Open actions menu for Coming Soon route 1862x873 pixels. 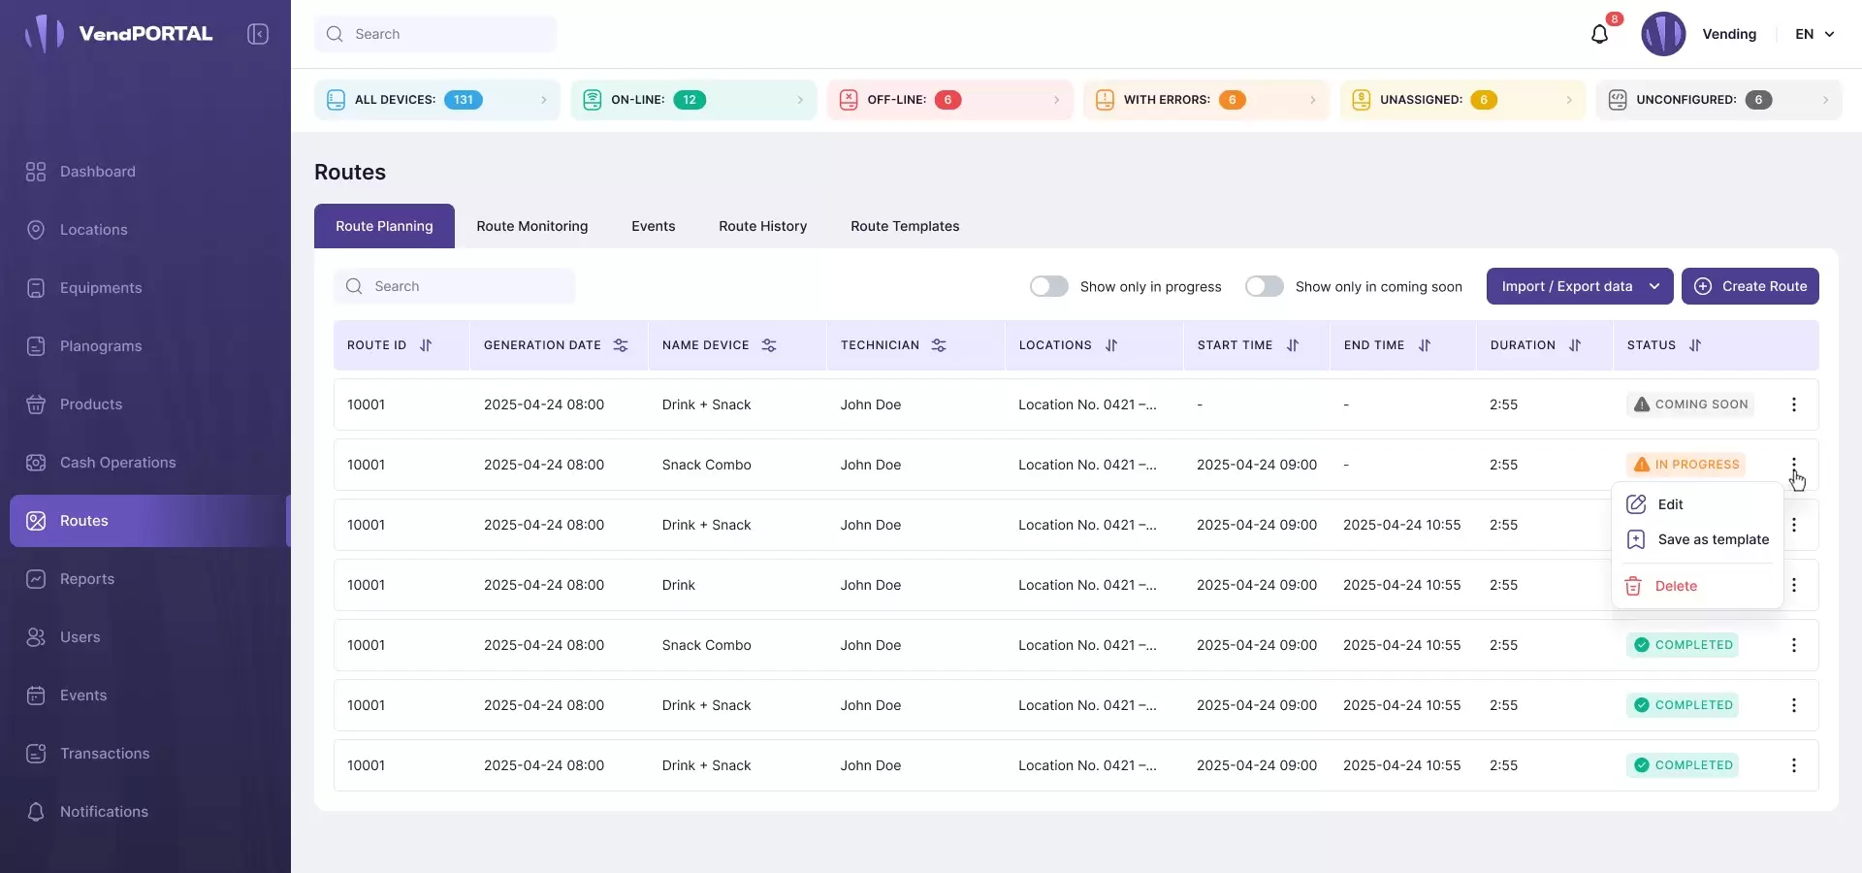pyautogui.click(x=1793, y=404)
